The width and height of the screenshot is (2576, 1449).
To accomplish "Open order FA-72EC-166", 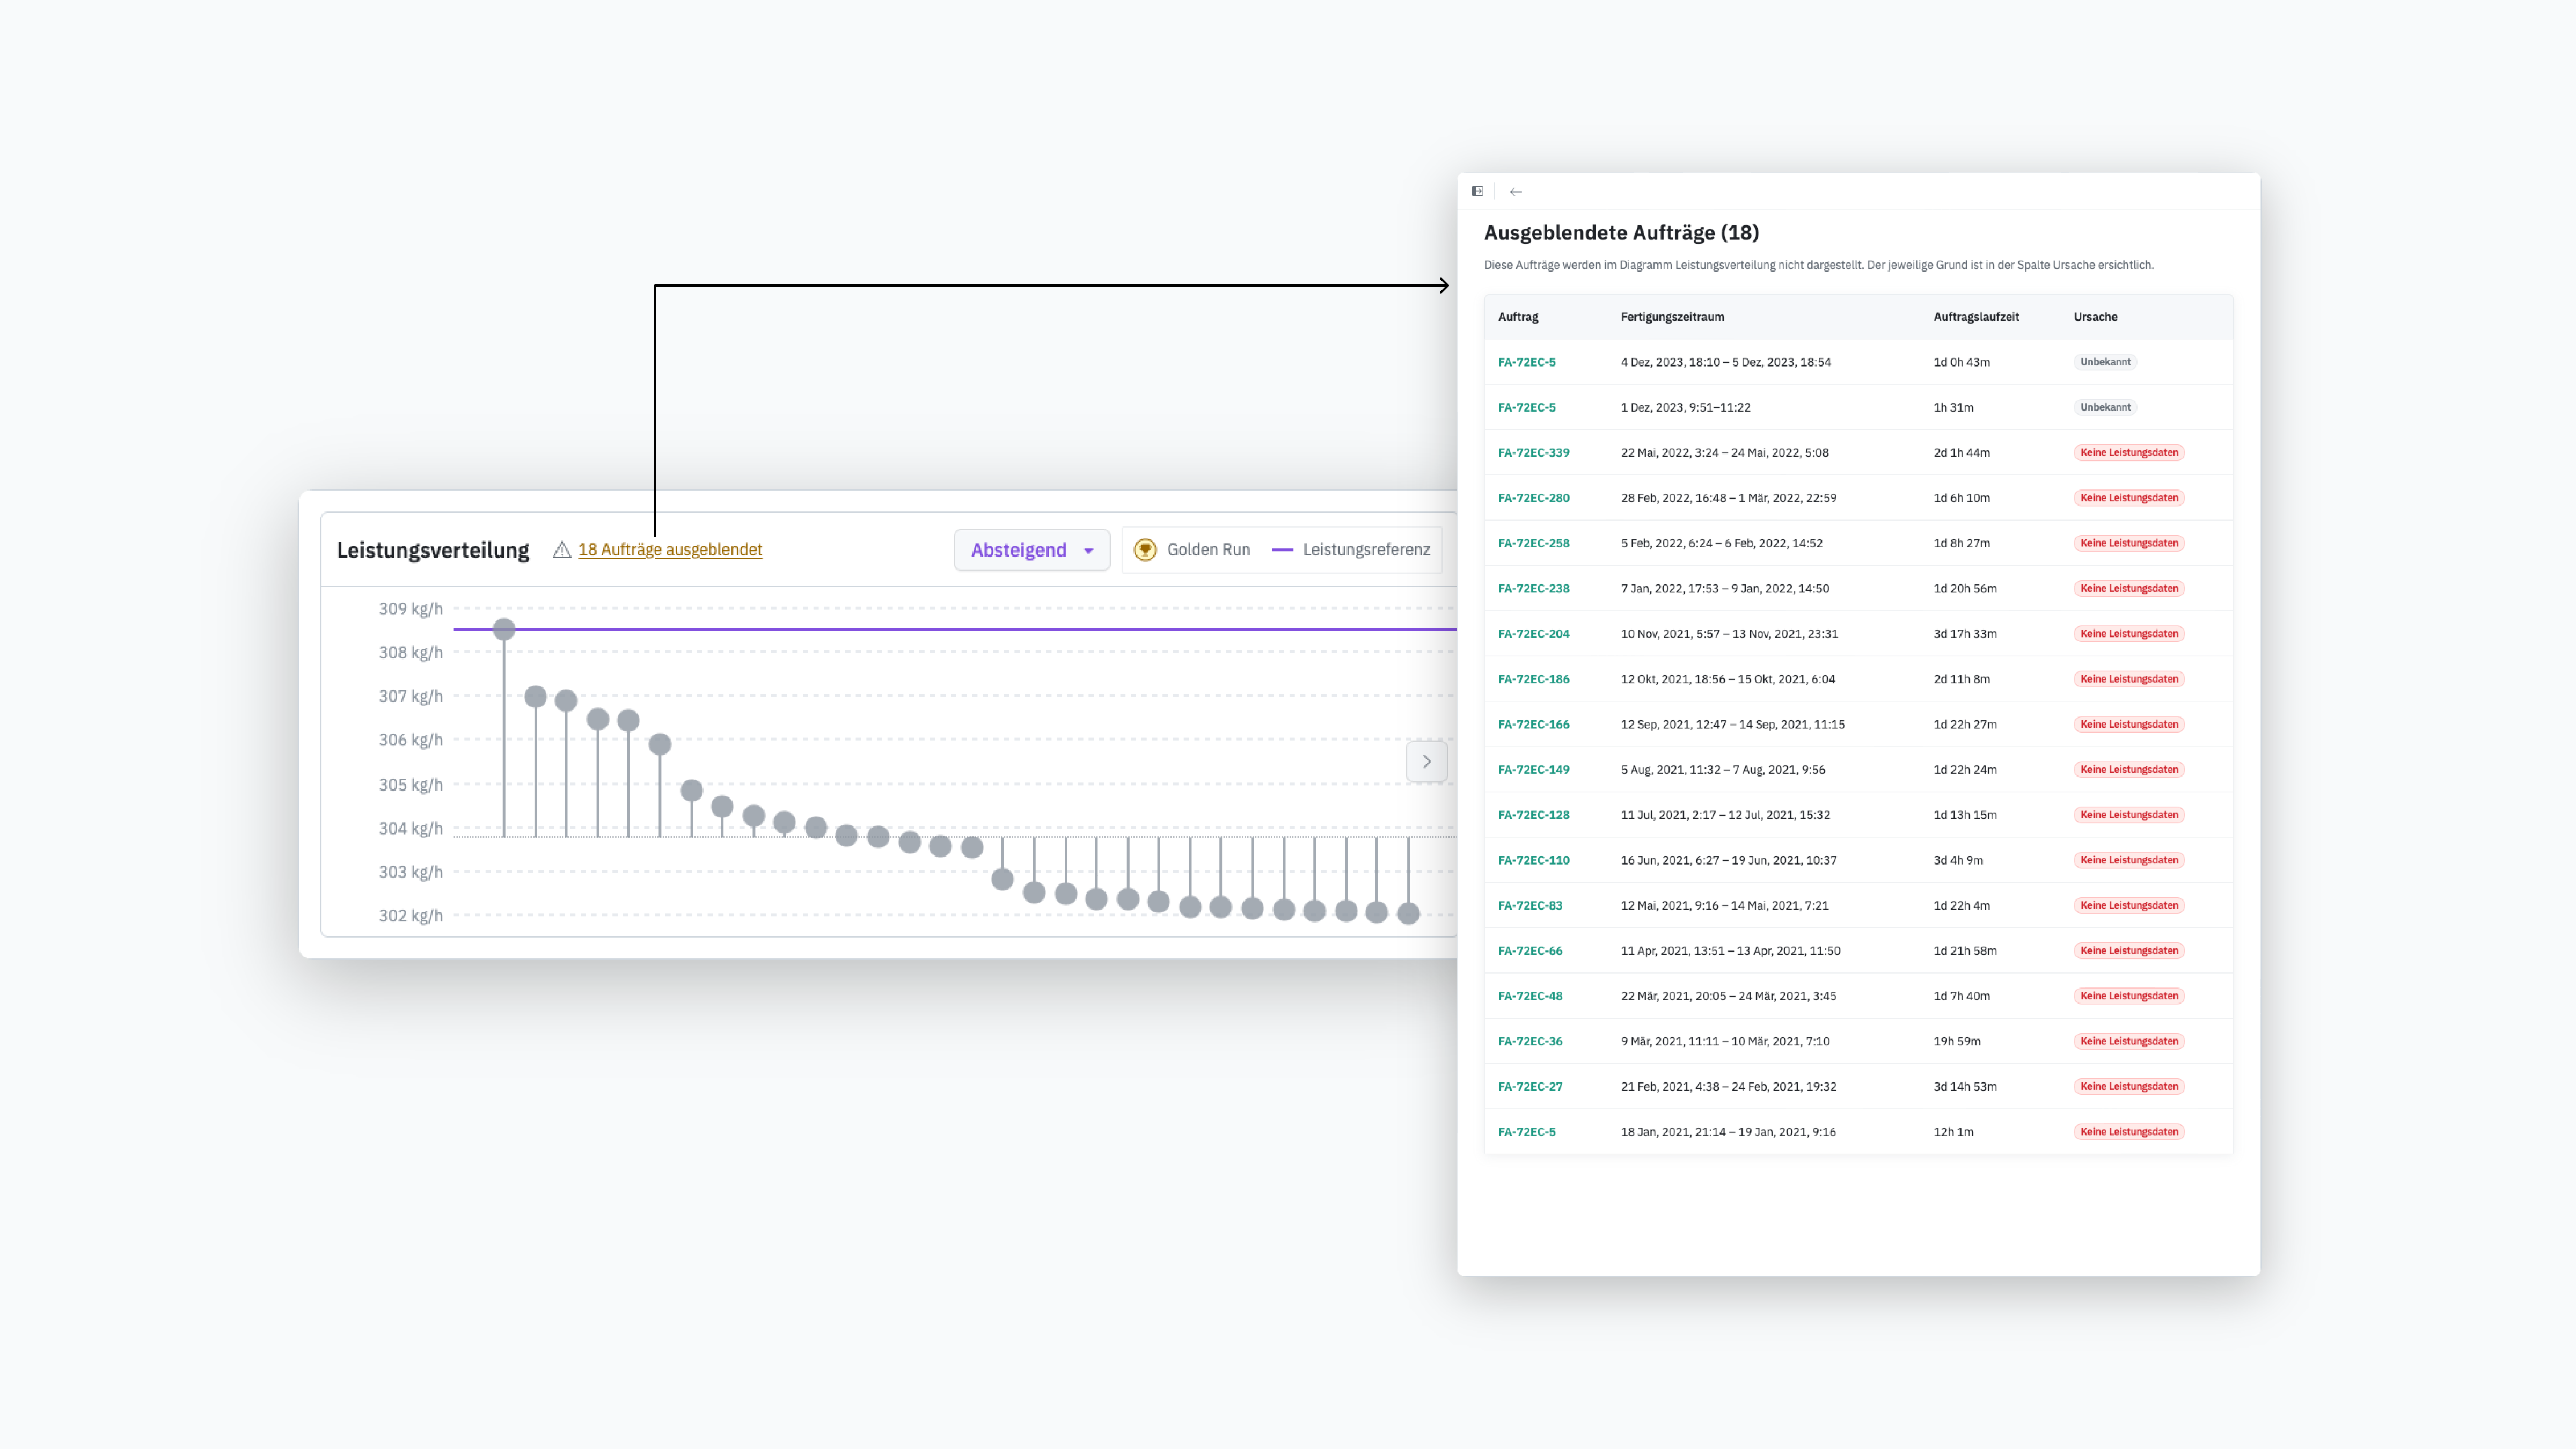I will point(1533,724).
